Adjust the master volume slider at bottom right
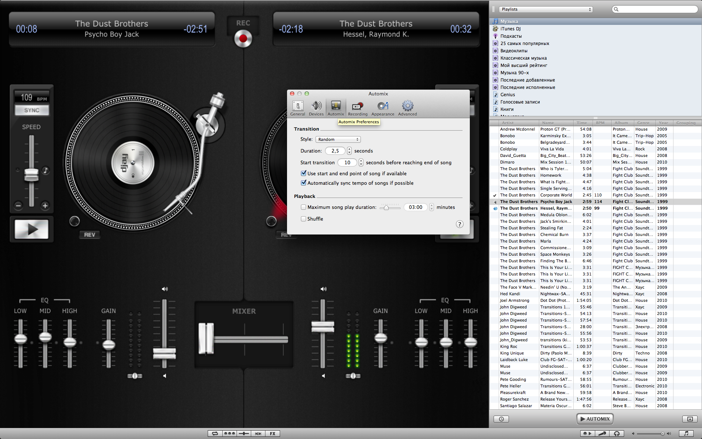 (x=662, y=434)
